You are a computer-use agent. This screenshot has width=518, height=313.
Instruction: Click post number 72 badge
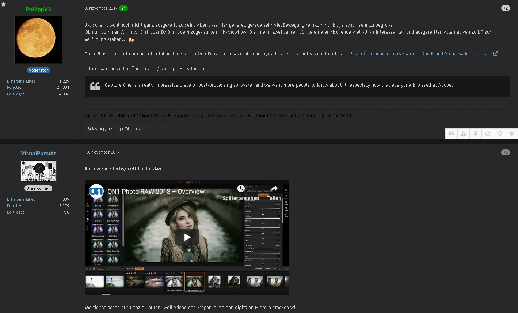pos(506,8)
